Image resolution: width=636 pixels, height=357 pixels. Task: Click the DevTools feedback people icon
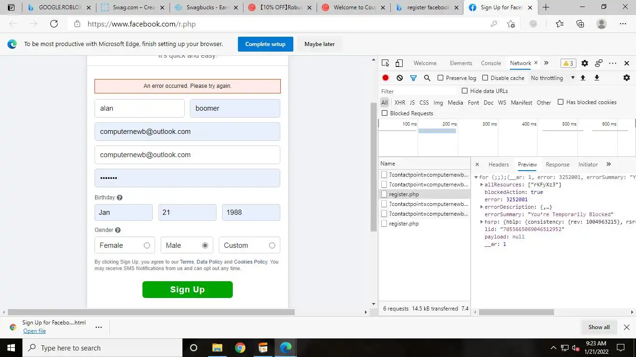tap(599, 63)
